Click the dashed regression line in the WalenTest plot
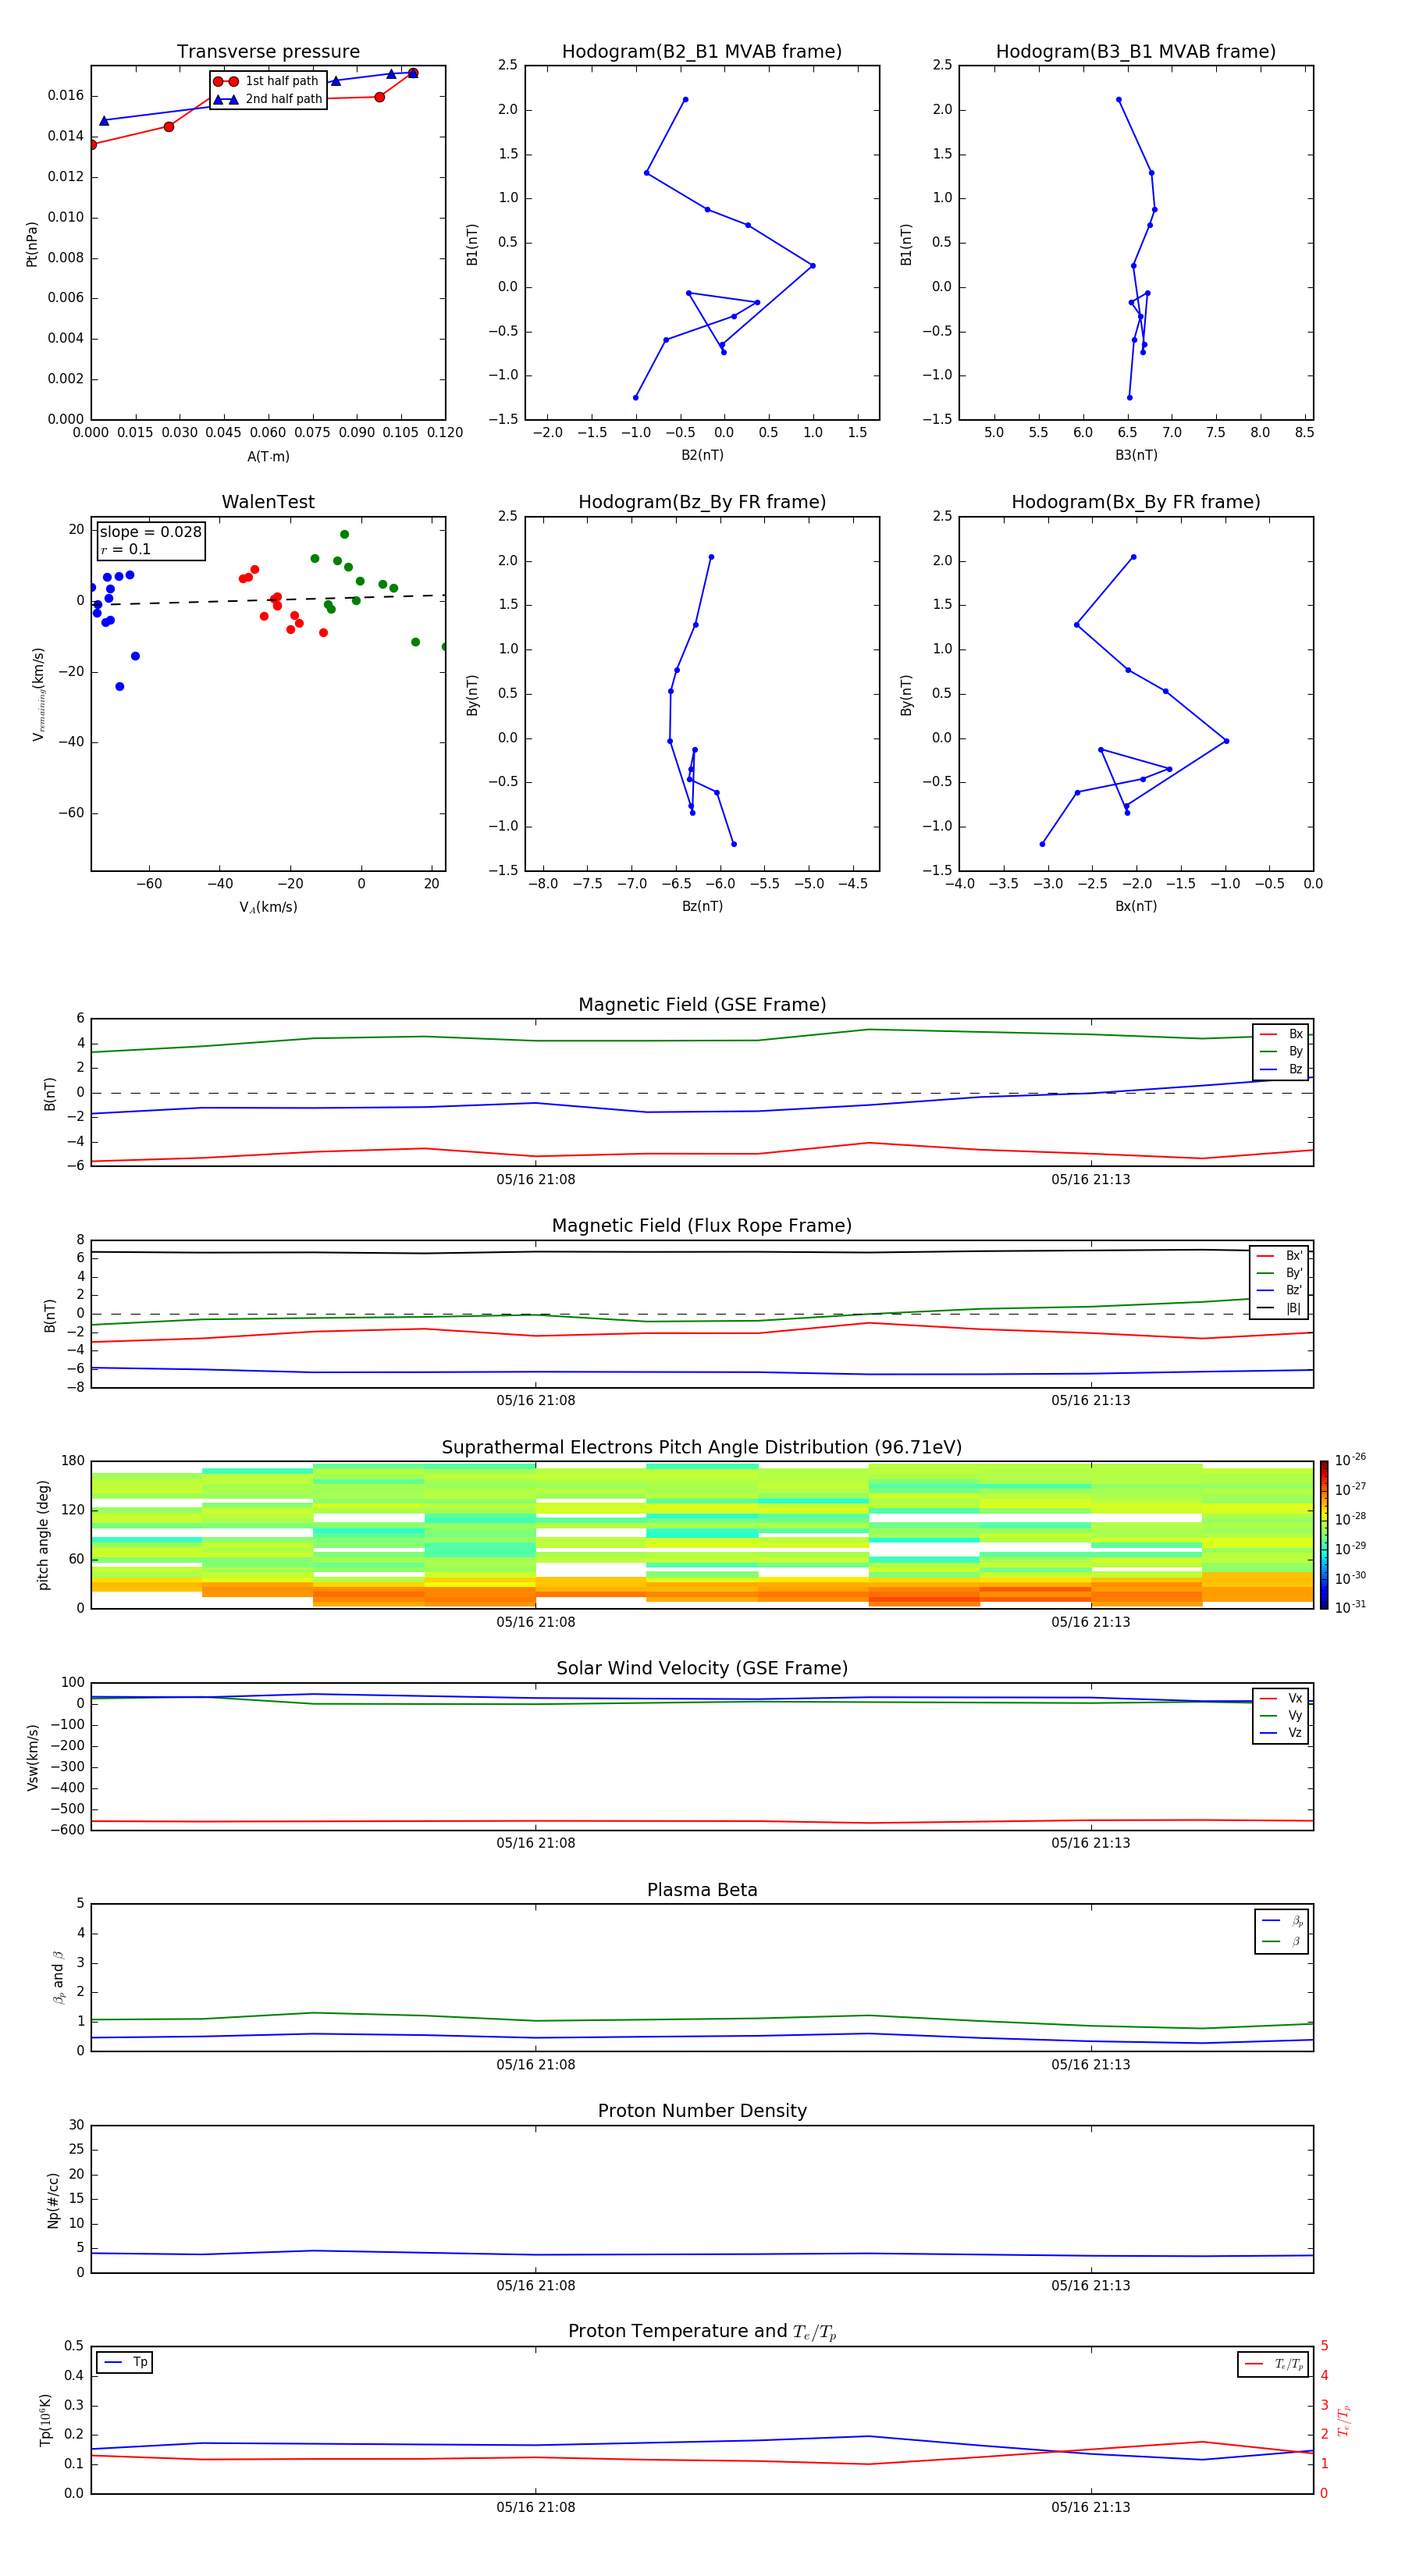This screenshot has height=2576, width=1405. coord(268,600)
